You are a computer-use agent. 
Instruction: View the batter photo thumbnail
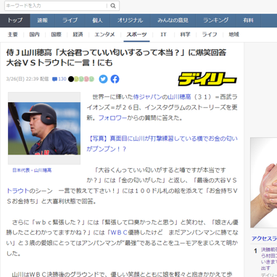tap(44, 128)
